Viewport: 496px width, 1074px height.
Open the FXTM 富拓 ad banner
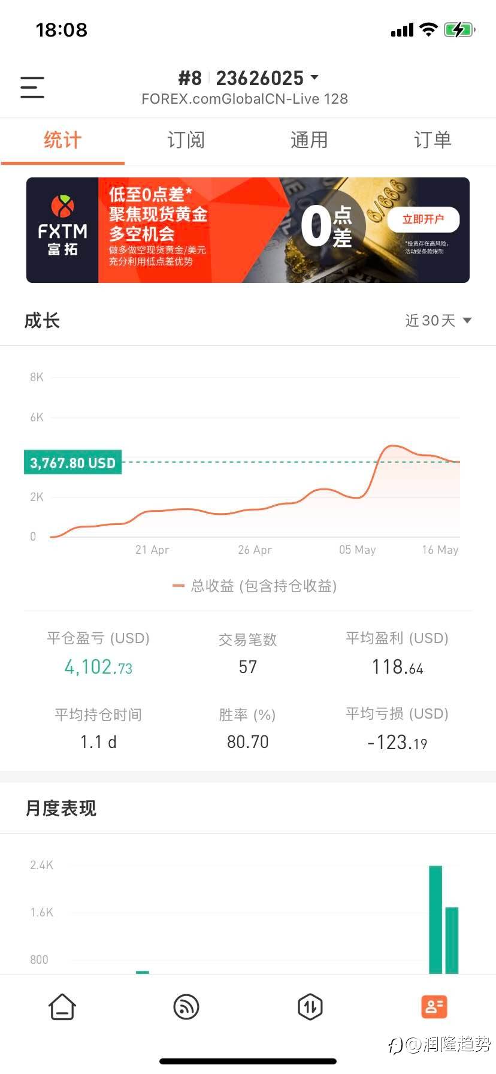(x=248, y=230)
